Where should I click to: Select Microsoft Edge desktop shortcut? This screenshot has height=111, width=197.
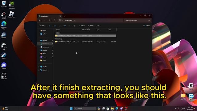4,25
